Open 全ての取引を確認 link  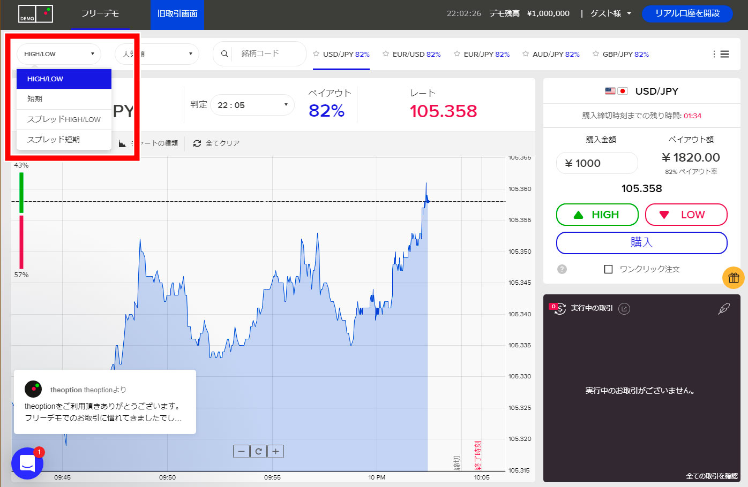click(712, 476)
